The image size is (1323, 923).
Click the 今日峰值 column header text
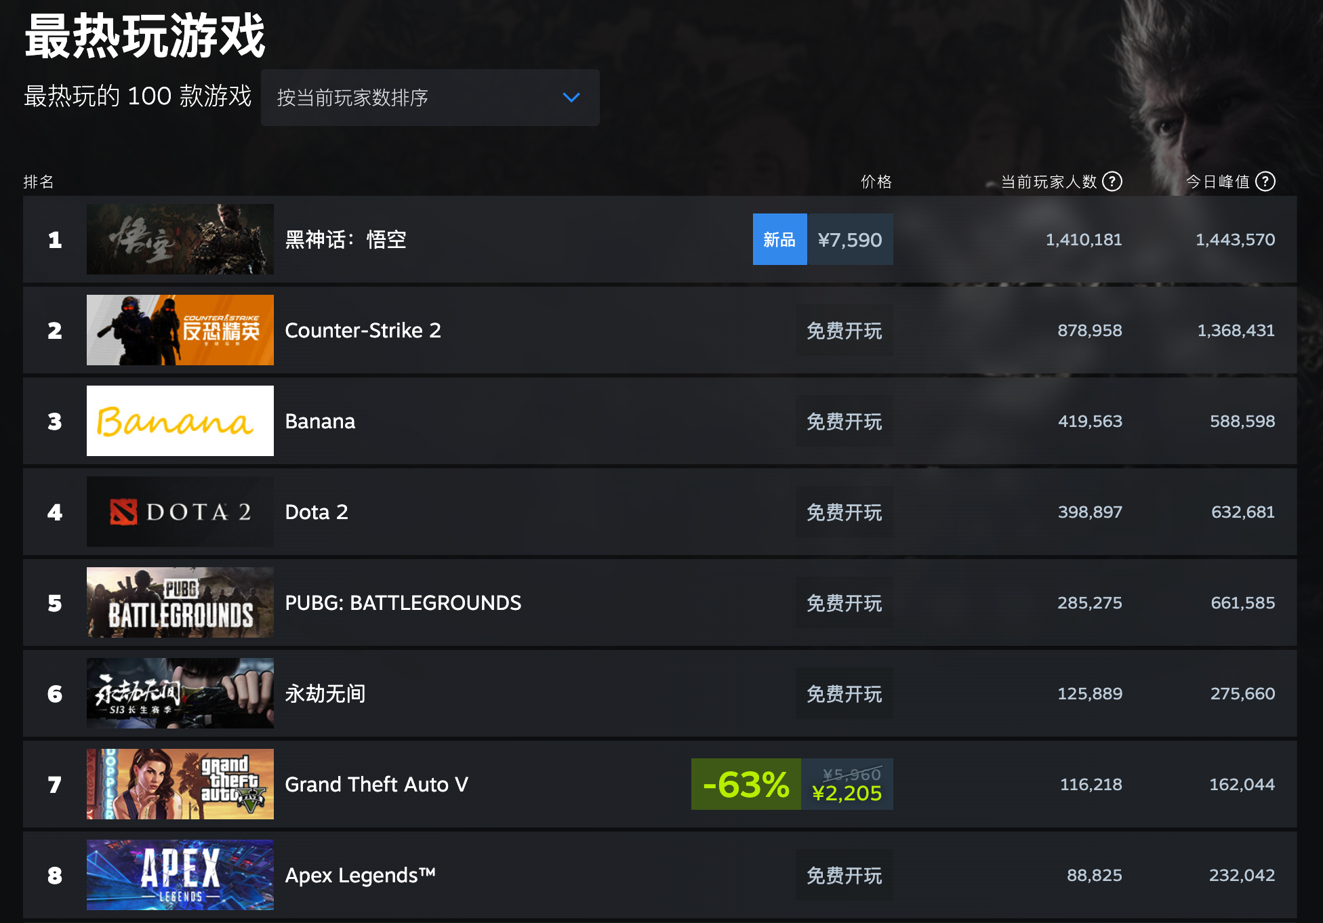[1217, 182]
